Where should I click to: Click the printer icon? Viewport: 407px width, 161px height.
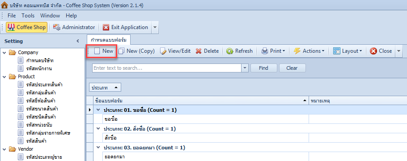264,51
